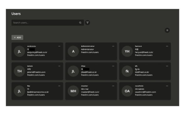Click the master username title

coord(84,86)
